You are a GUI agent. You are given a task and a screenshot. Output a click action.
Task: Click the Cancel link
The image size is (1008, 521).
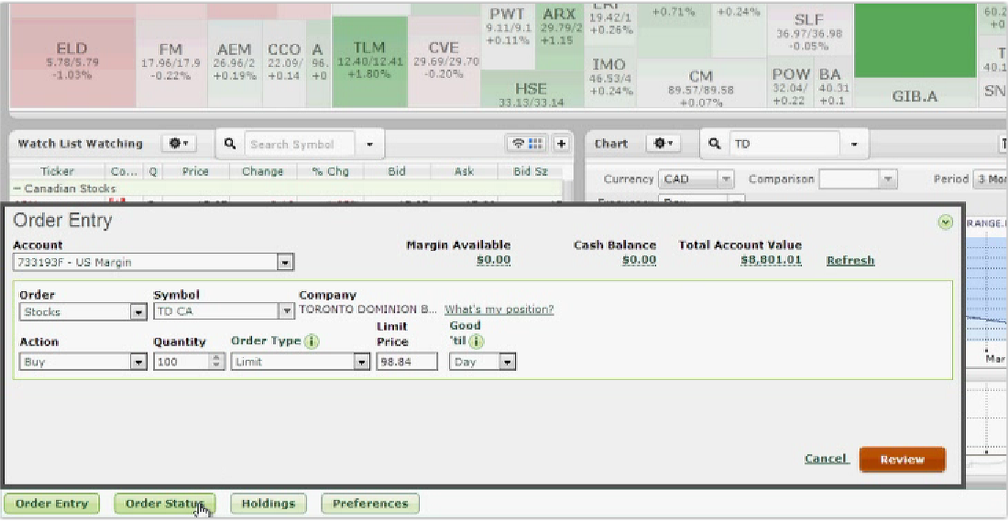(827, 459)
